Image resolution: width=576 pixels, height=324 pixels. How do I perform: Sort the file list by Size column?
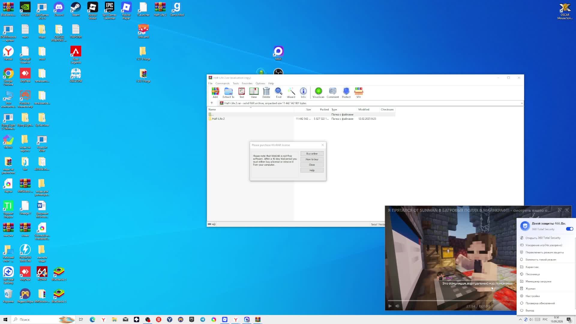tap(303, 109)
